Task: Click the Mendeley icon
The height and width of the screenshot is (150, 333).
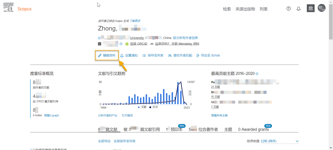Action: tap(152, 44)
